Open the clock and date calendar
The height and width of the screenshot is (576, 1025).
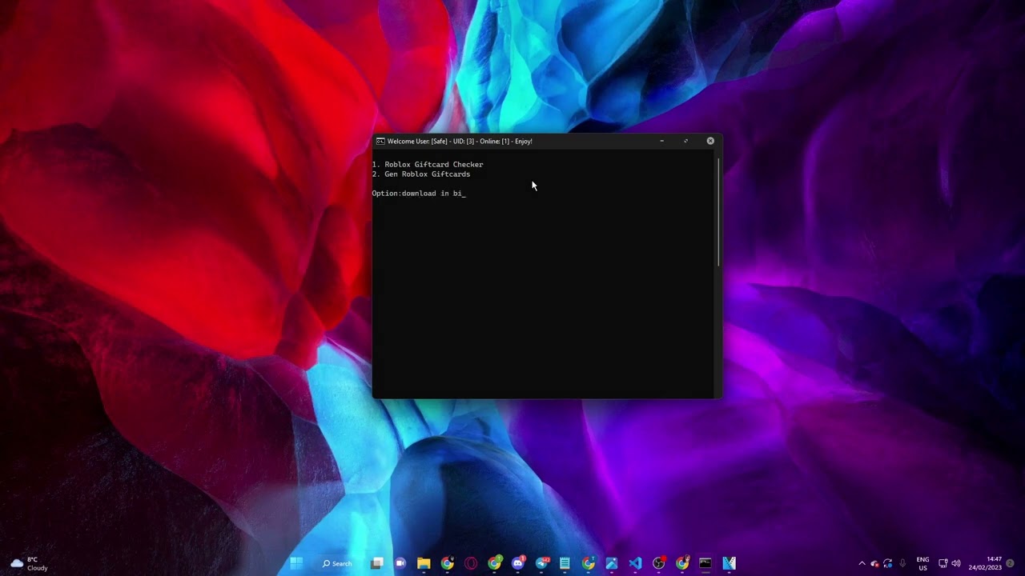click(985, 563)
